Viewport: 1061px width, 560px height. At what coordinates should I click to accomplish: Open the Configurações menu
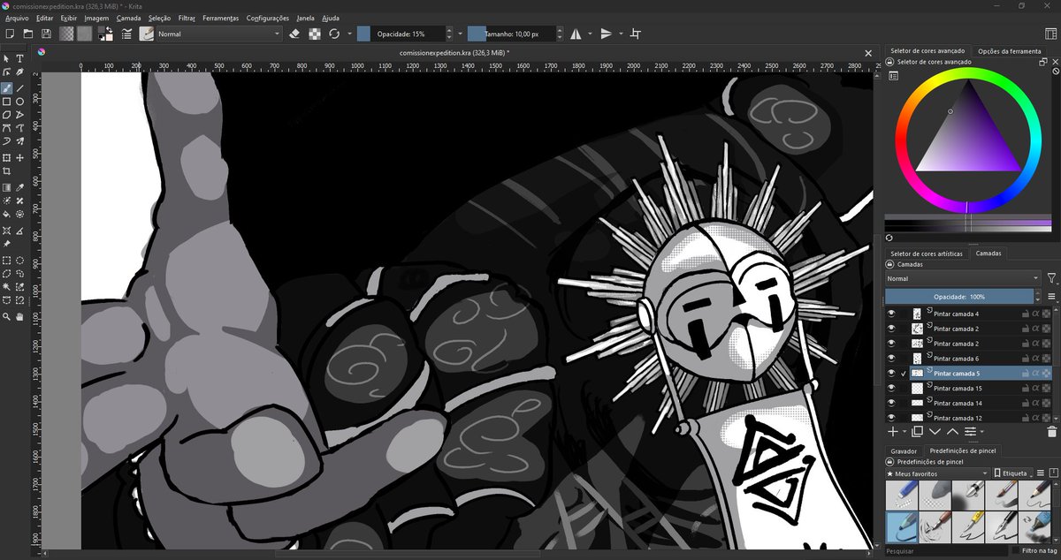[267, 18]
